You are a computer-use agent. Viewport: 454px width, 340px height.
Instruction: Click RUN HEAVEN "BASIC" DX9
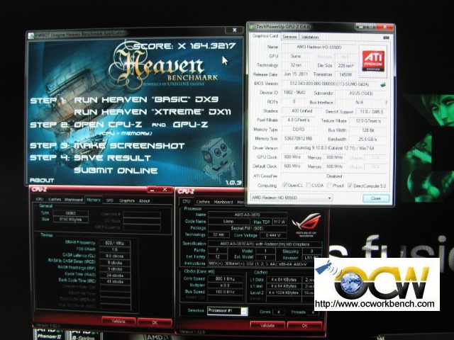[x=147, y=99]
